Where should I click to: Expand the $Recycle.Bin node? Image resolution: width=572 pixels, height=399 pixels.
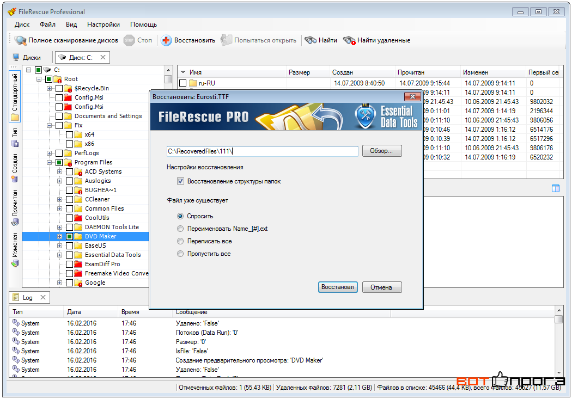[49, 88]
